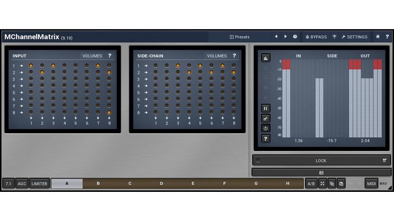The width and height of the screenshot is (394, 221).
Task: Toggle INPUT matrix row 8 to column 8
Action: [109, 112]
